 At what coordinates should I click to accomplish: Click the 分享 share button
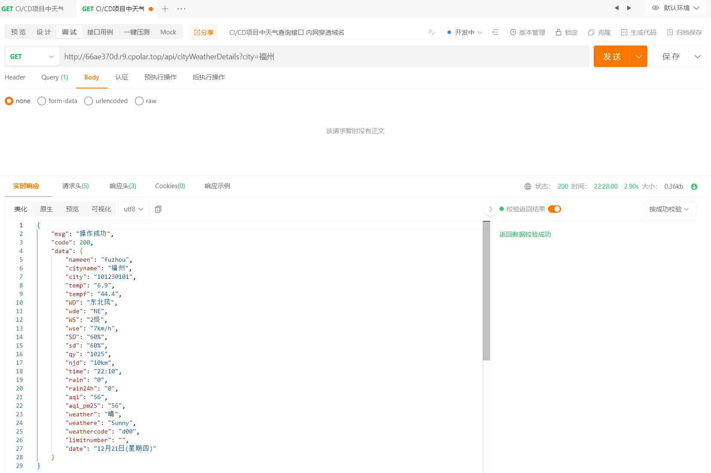204,32
